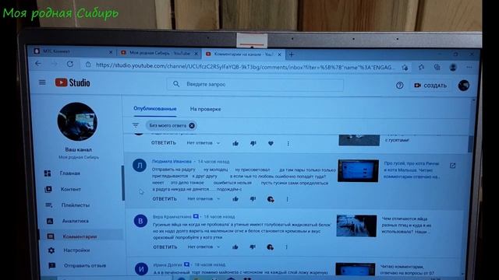Open the account avatar in Studio header
Screen dimensions: 499x280
(x=464, y=86)
